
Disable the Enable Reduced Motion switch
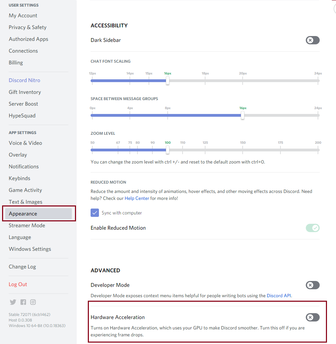pos(312,228)
